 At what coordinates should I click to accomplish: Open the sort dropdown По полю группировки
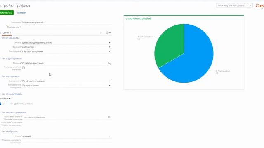(109, 81)
